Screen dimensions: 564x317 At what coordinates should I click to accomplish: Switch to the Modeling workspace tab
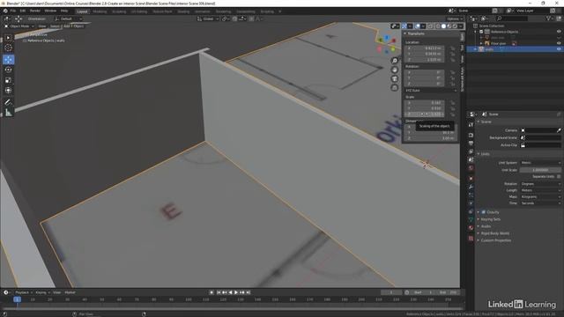click(100, 11)
